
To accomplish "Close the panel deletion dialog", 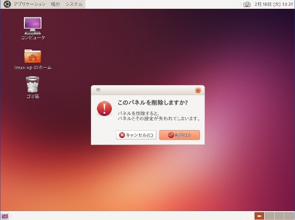I will point(198,90).
